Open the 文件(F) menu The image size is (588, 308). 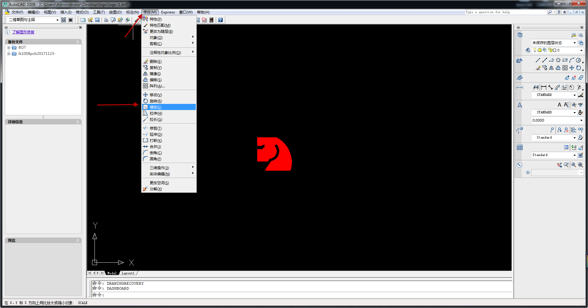point(17,12)
